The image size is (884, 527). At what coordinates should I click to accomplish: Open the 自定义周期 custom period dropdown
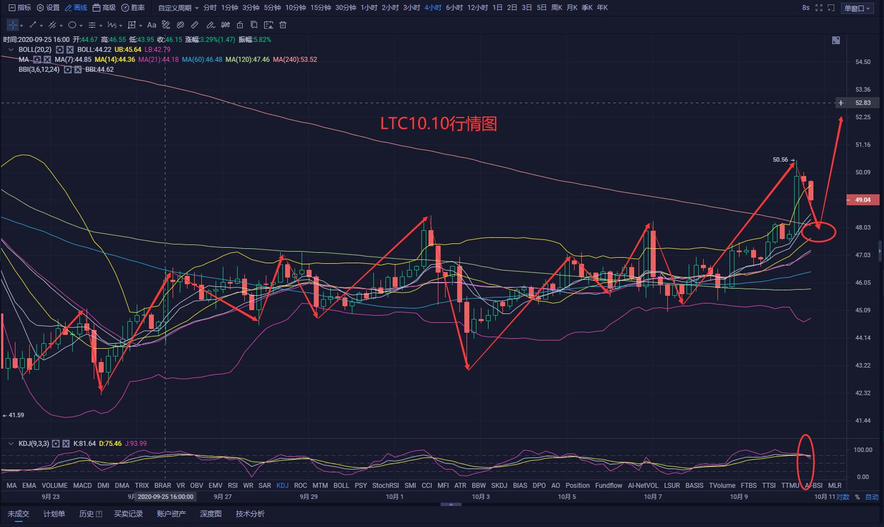pos(178,8)
